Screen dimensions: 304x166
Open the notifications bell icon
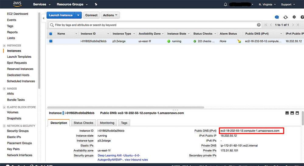click(226, 5)
